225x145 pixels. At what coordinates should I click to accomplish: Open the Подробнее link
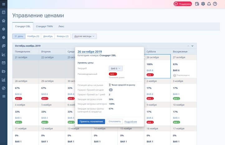[x=131, y=122]
